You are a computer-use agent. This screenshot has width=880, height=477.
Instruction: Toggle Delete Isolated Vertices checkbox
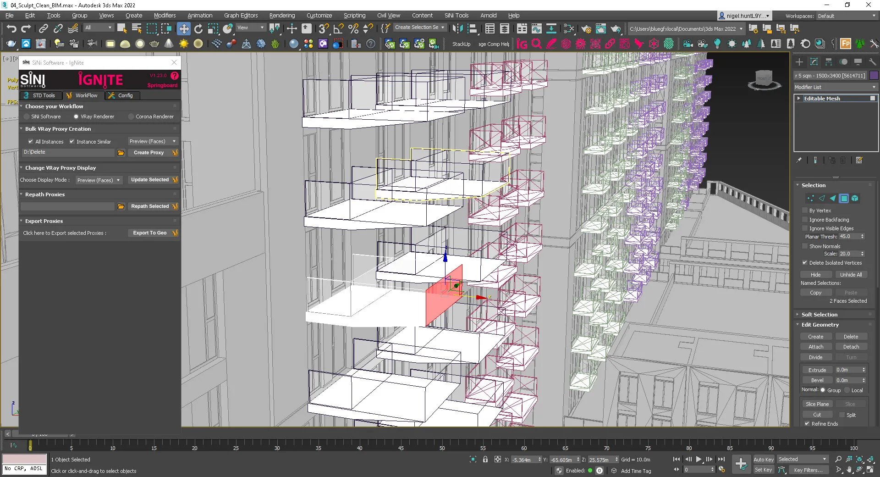click(x=805, y=263)
